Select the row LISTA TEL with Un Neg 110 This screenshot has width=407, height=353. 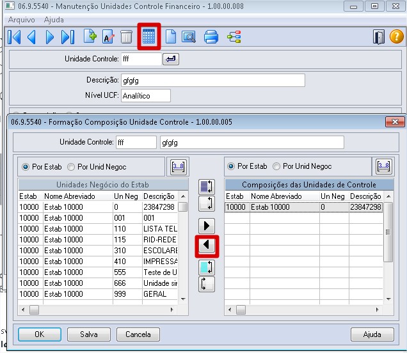(x=98, y=229)
